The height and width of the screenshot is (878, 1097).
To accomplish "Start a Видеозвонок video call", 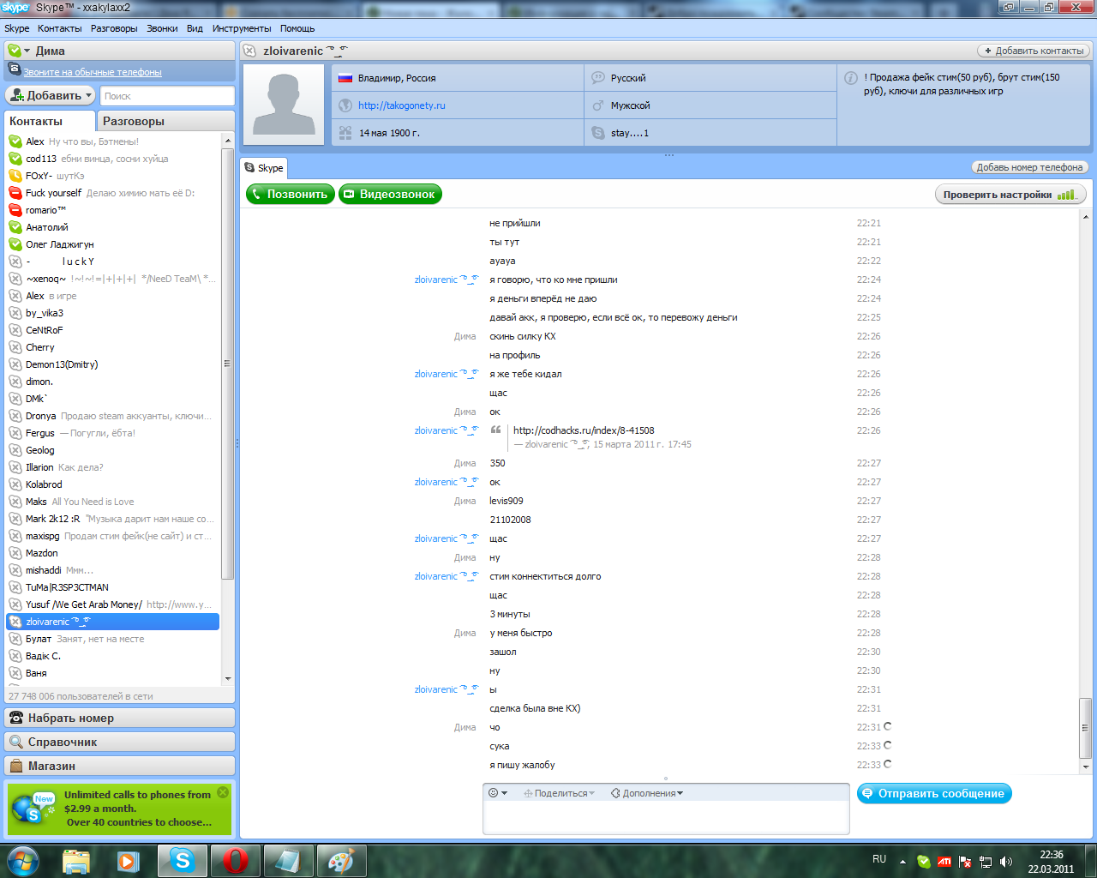I will pos(390,195).
